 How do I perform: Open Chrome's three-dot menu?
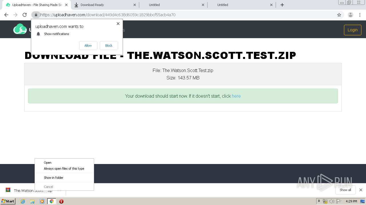(360, 15)
